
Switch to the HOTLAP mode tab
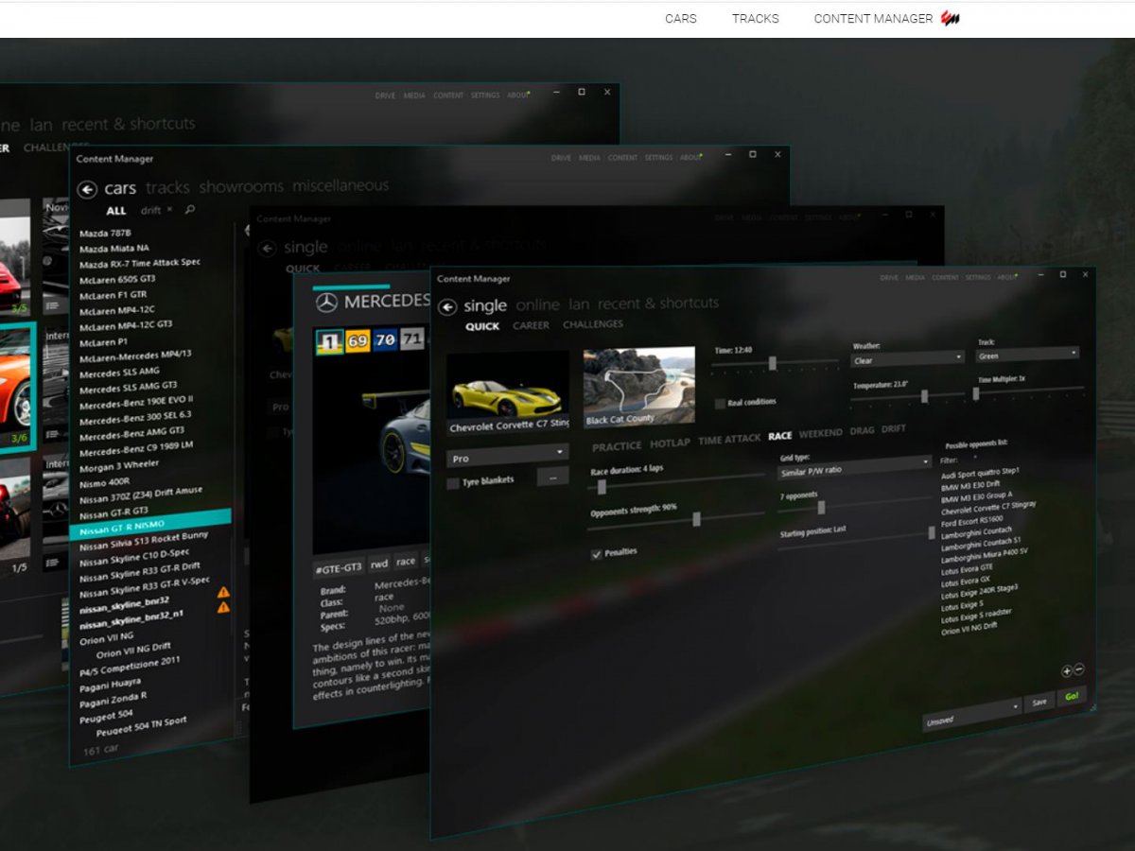(x=670, y=443)
